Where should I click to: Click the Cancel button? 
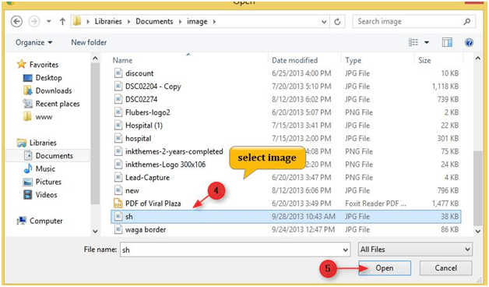pos(445,268)
